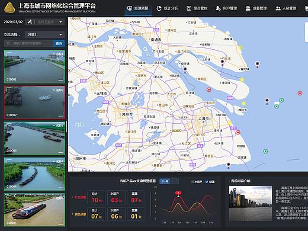Image resolution: width=308 pixels, height=231 pixels.
Task: Switch to the 统计分析 tab
Action: tap(167, 8)
